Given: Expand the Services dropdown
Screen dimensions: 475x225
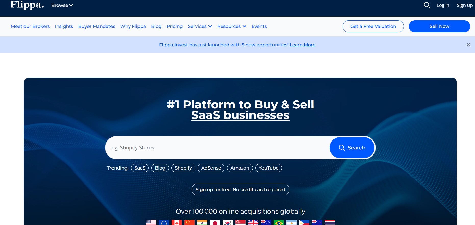Looking at the screenshot, I should tap(200, 26).
